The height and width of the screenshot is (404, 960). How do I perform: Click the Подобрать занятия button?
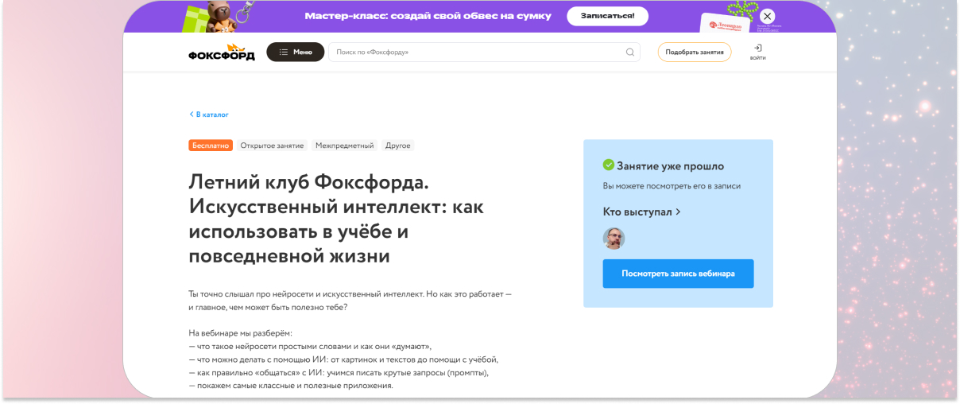coord(695,52)
